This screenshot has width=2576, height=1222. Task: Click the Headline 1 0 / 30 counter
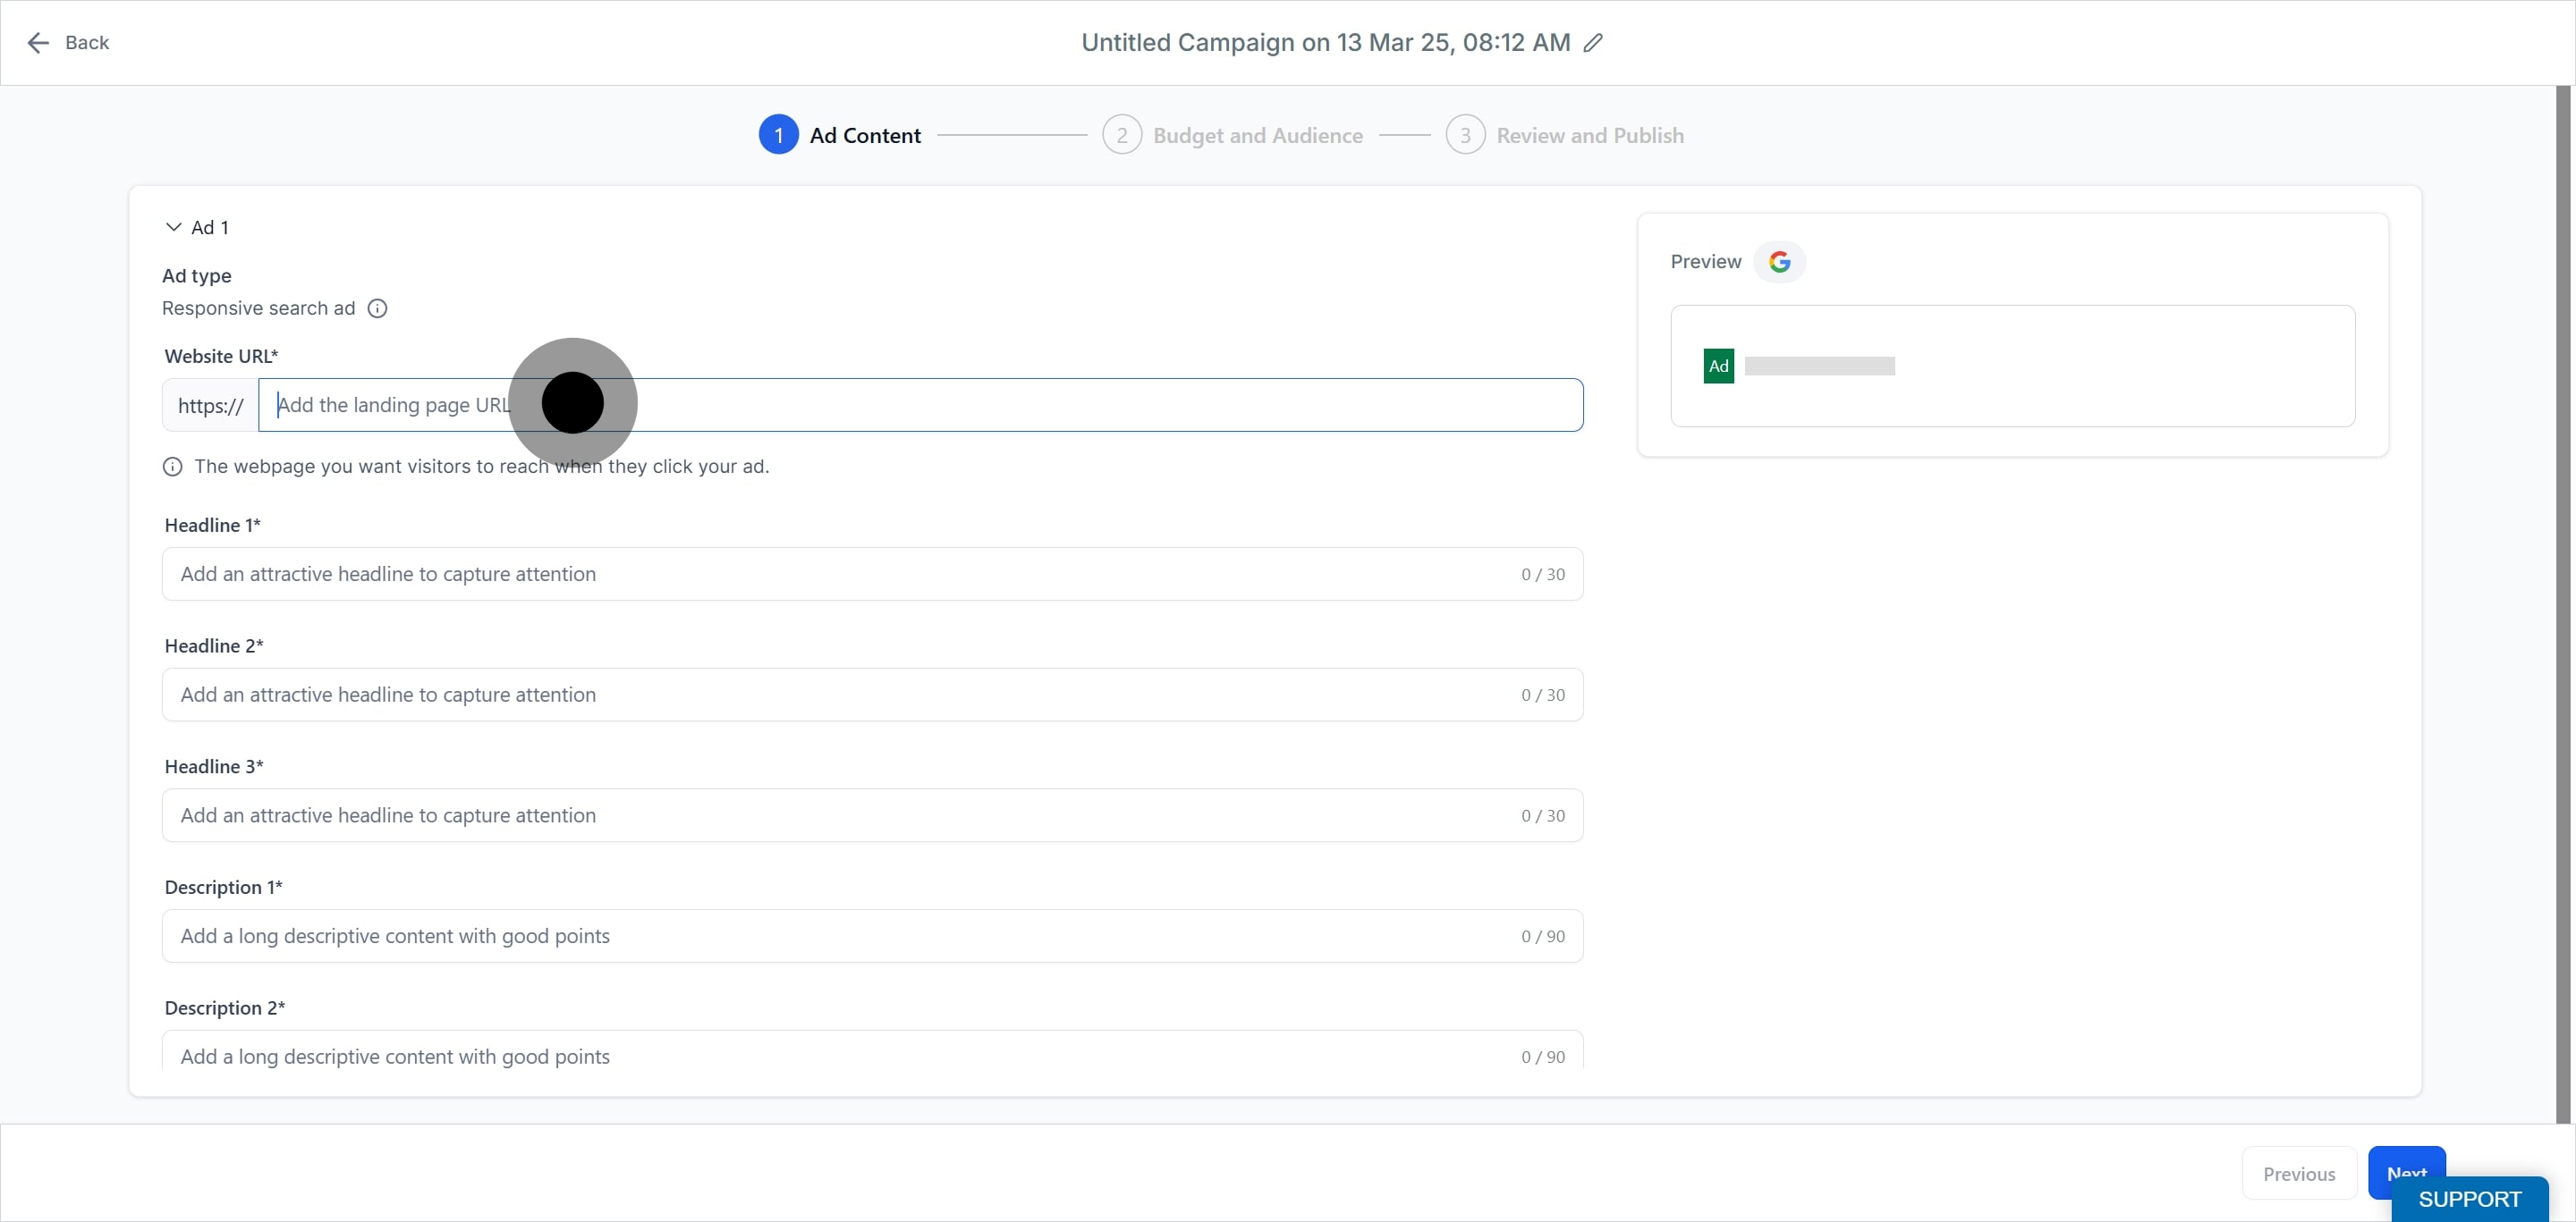(1543, 574)
